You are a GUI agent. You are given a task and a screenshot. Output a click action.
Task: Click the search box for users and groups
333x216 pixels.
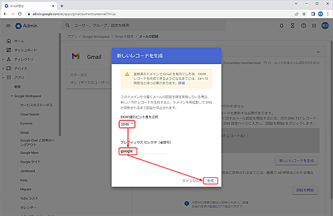(x=144, y=26)
